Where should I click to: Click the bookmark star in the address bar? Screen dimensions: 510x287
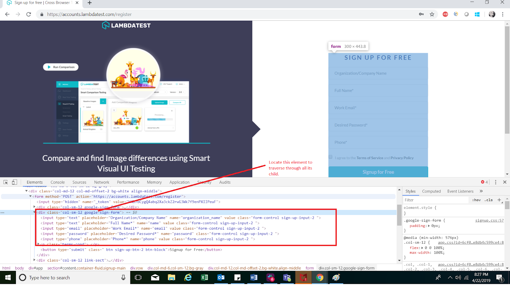pos(432,14)
